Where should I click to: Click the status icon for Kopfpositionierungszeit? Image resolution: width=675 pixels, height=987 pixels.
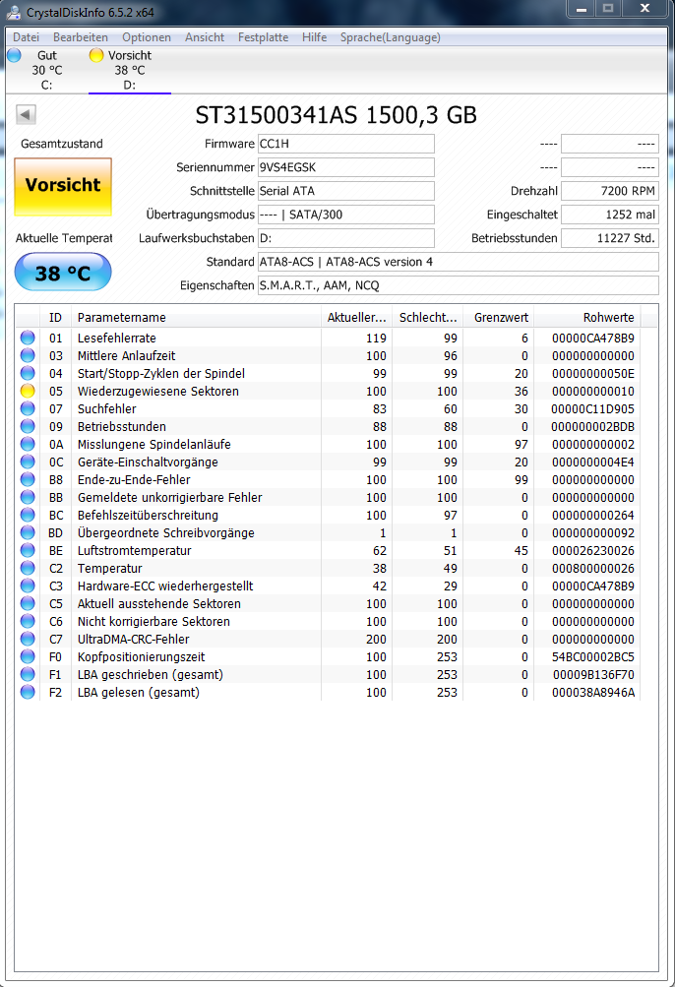(x=28, y=656)
